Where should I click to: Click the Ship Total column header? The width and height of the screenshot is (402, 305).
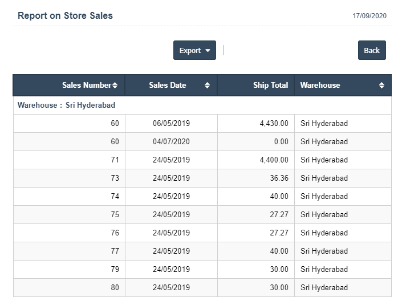point(270,86)
